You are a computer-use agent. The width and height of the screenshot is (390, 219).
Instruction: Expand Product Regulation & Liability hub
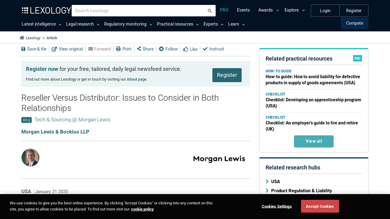point(267,191)
